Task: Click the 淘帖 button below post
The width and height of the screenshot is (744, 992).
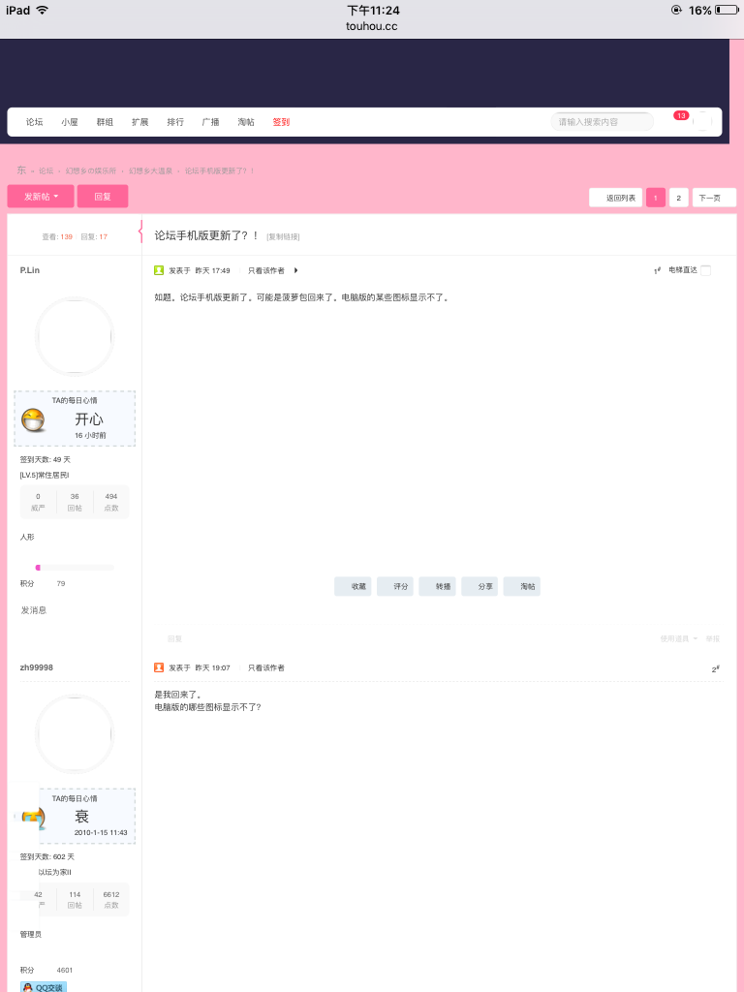Action: (x=522, y=586)
